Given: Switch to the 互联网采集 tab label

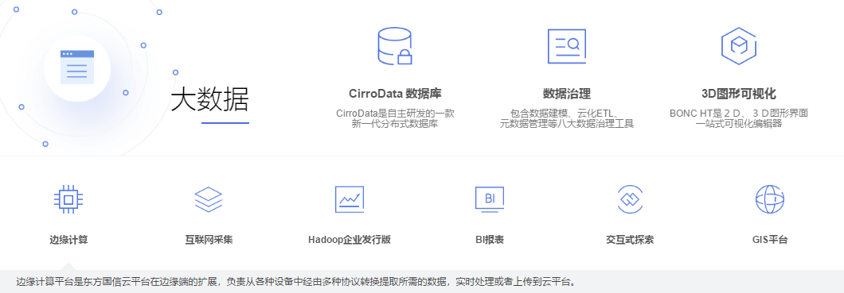Looking at the screenshot, I should 209,240.
